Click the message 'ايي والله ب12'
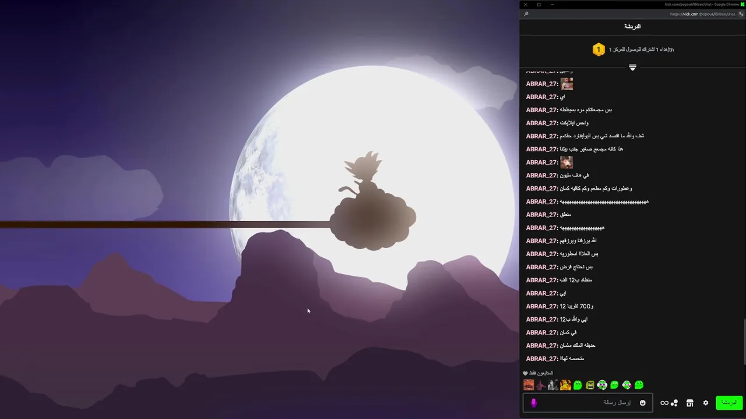Image resolution: width=746 pixels, height=419 pixels. pos(573,319)
